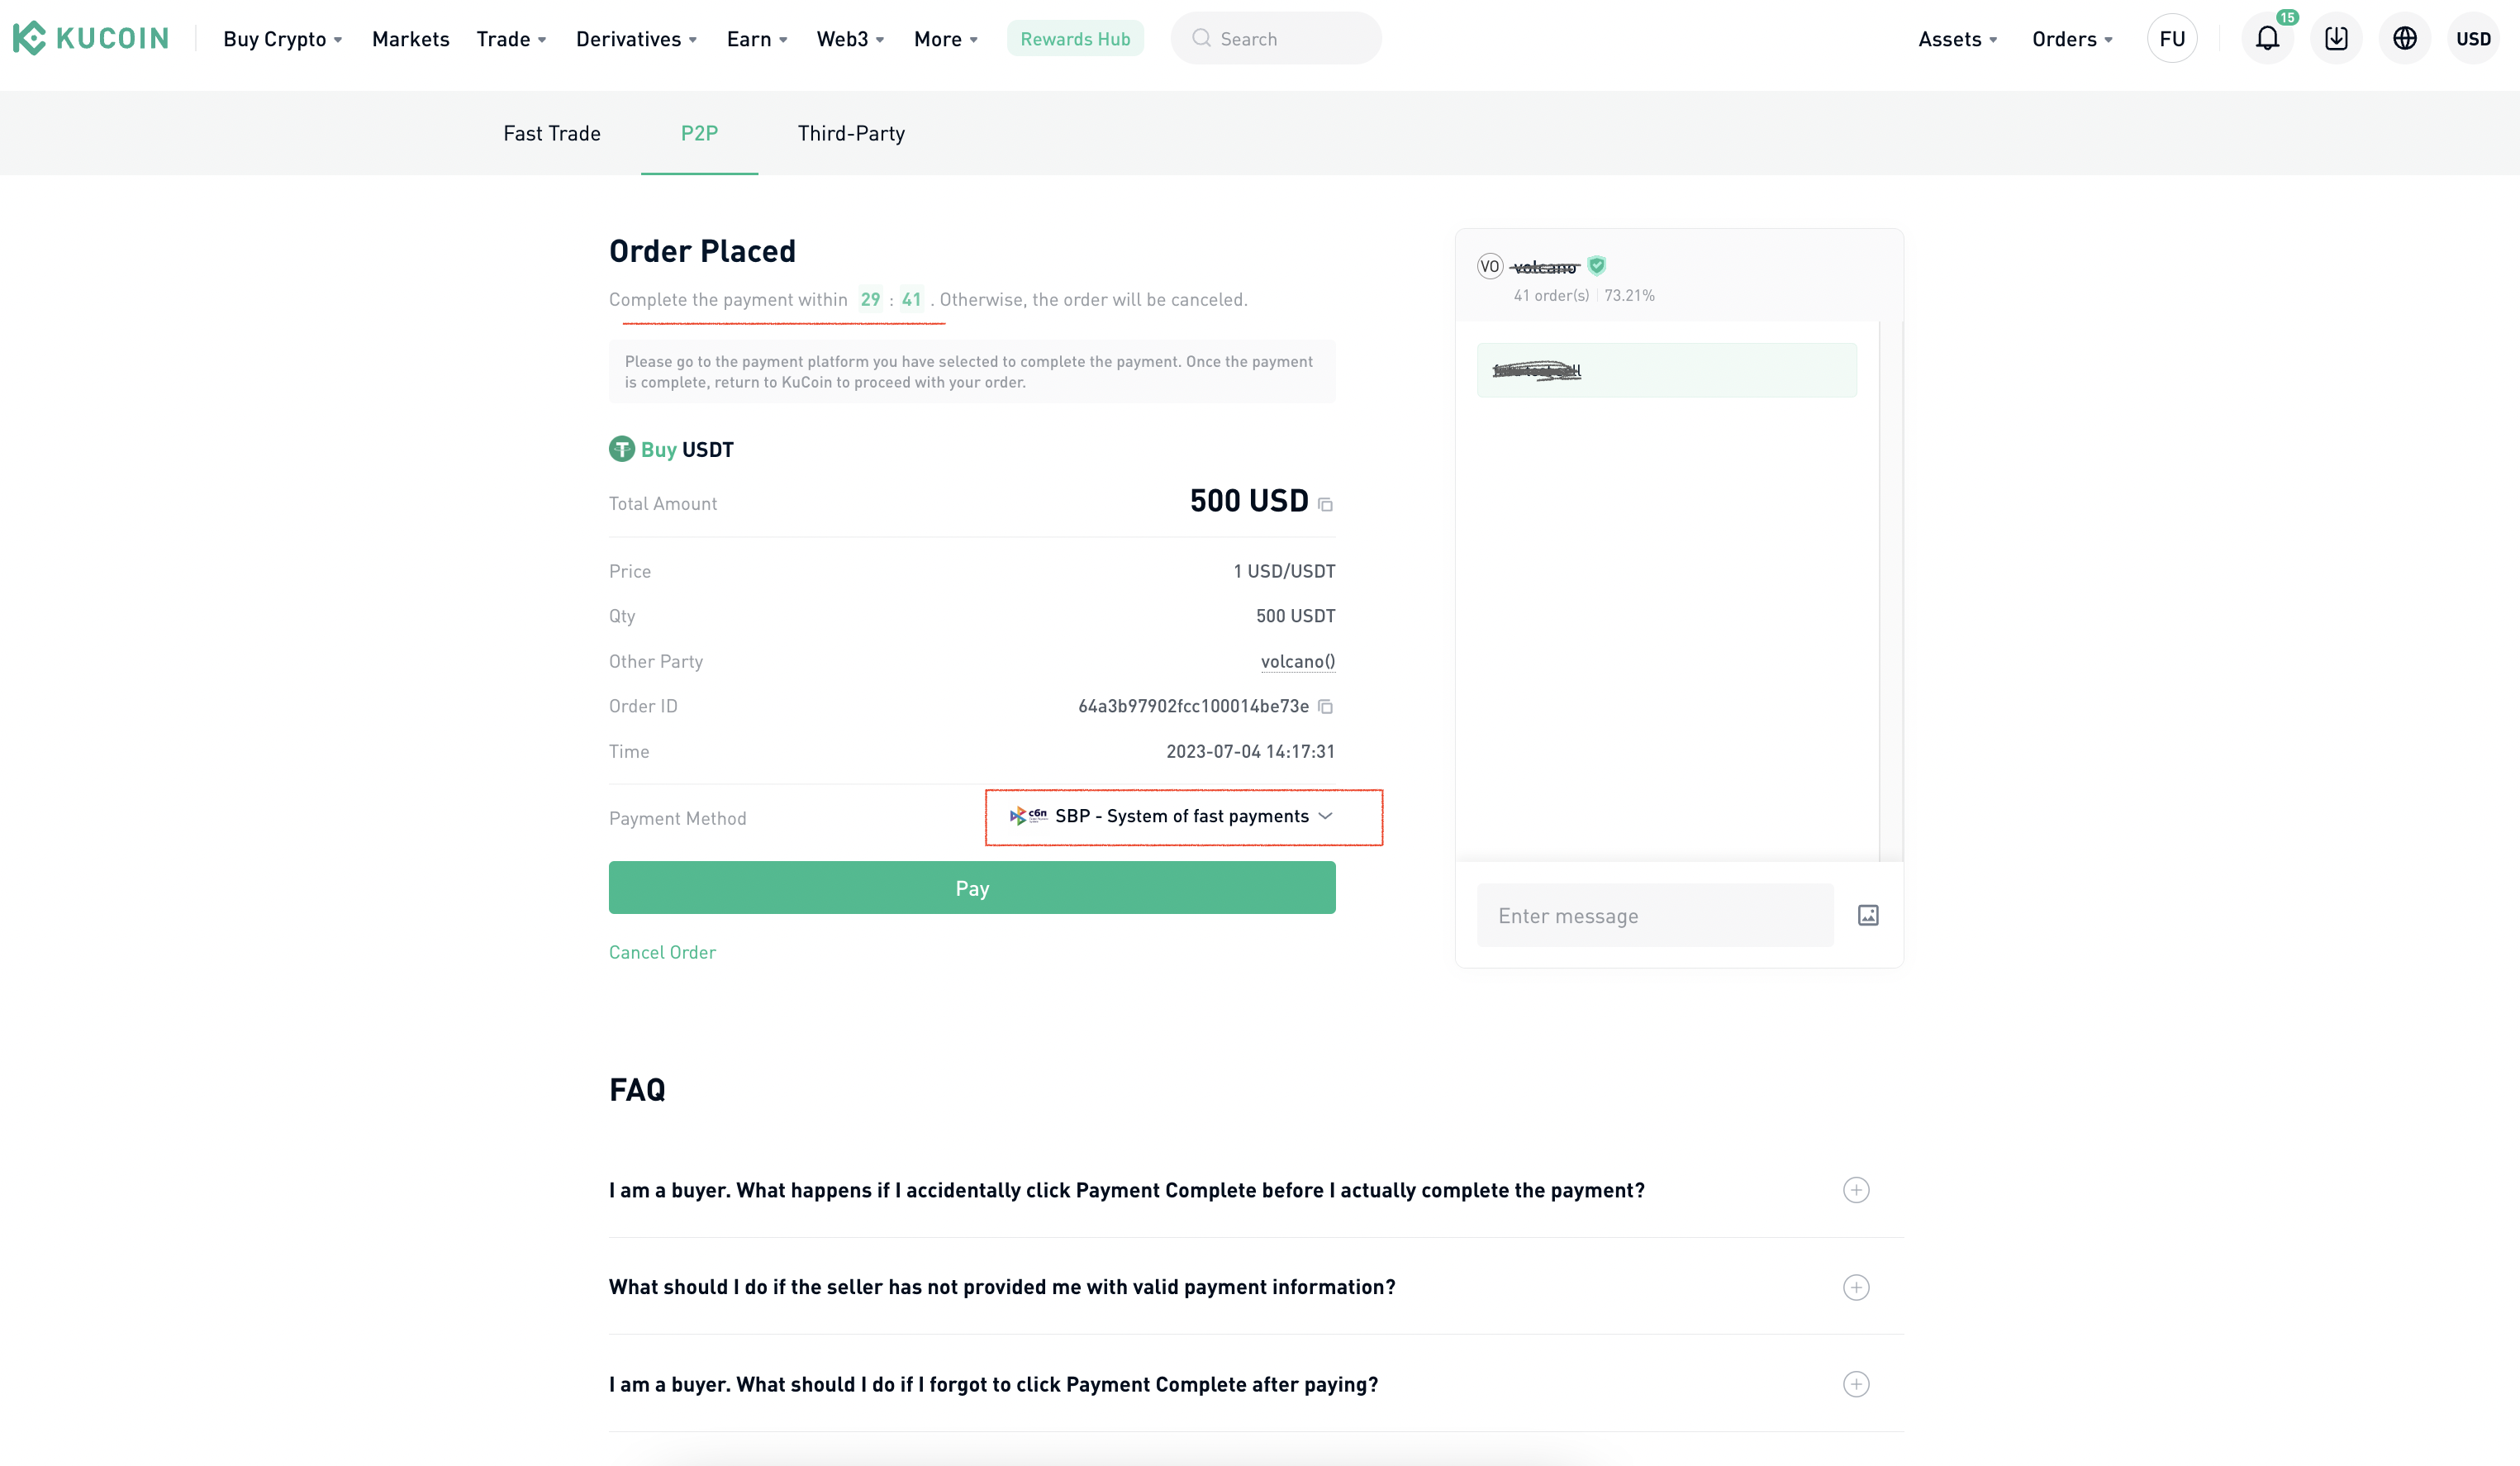Expand seller payment information FAQ item

tap(1857, 1286)
